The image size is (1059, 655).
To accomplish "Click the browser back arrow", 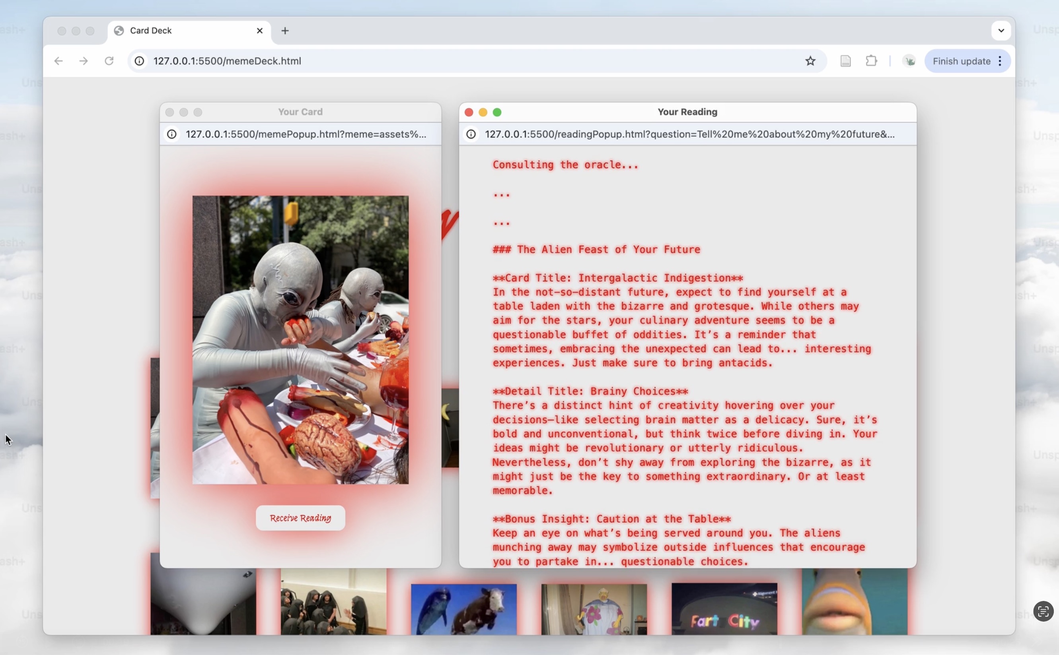I will pos(58,61).
